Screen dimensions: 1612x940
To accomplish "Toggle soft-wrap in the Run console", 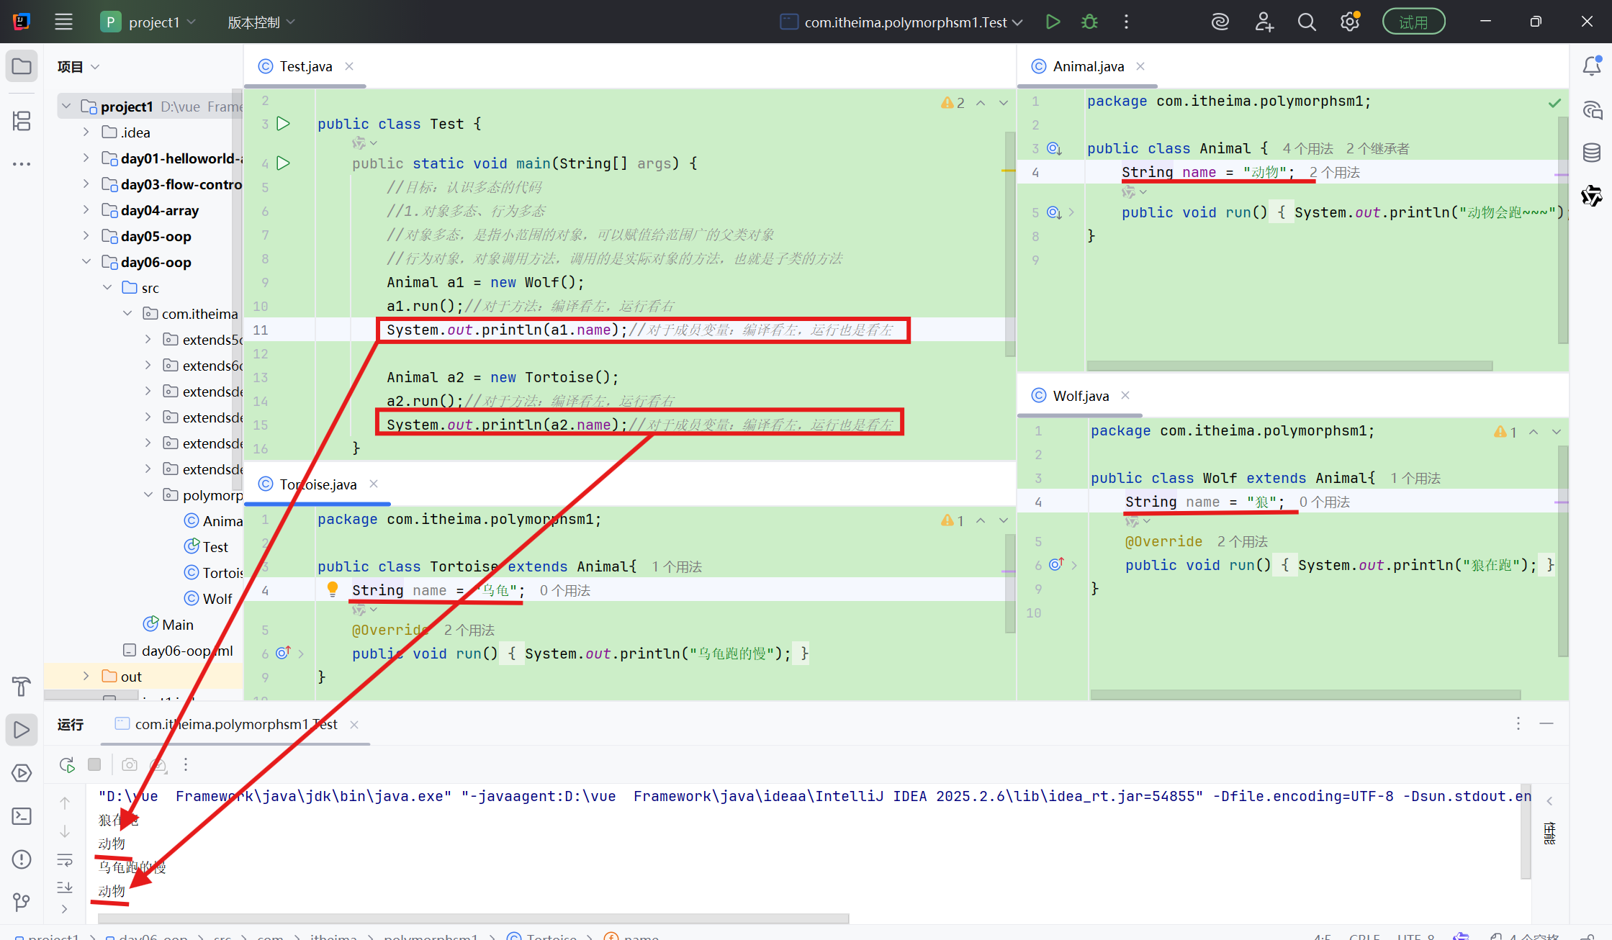I will tap(65, 860).
